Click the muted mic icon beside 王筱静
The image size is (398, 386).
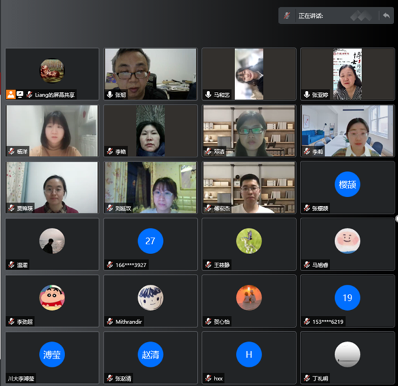pos(208,265)
